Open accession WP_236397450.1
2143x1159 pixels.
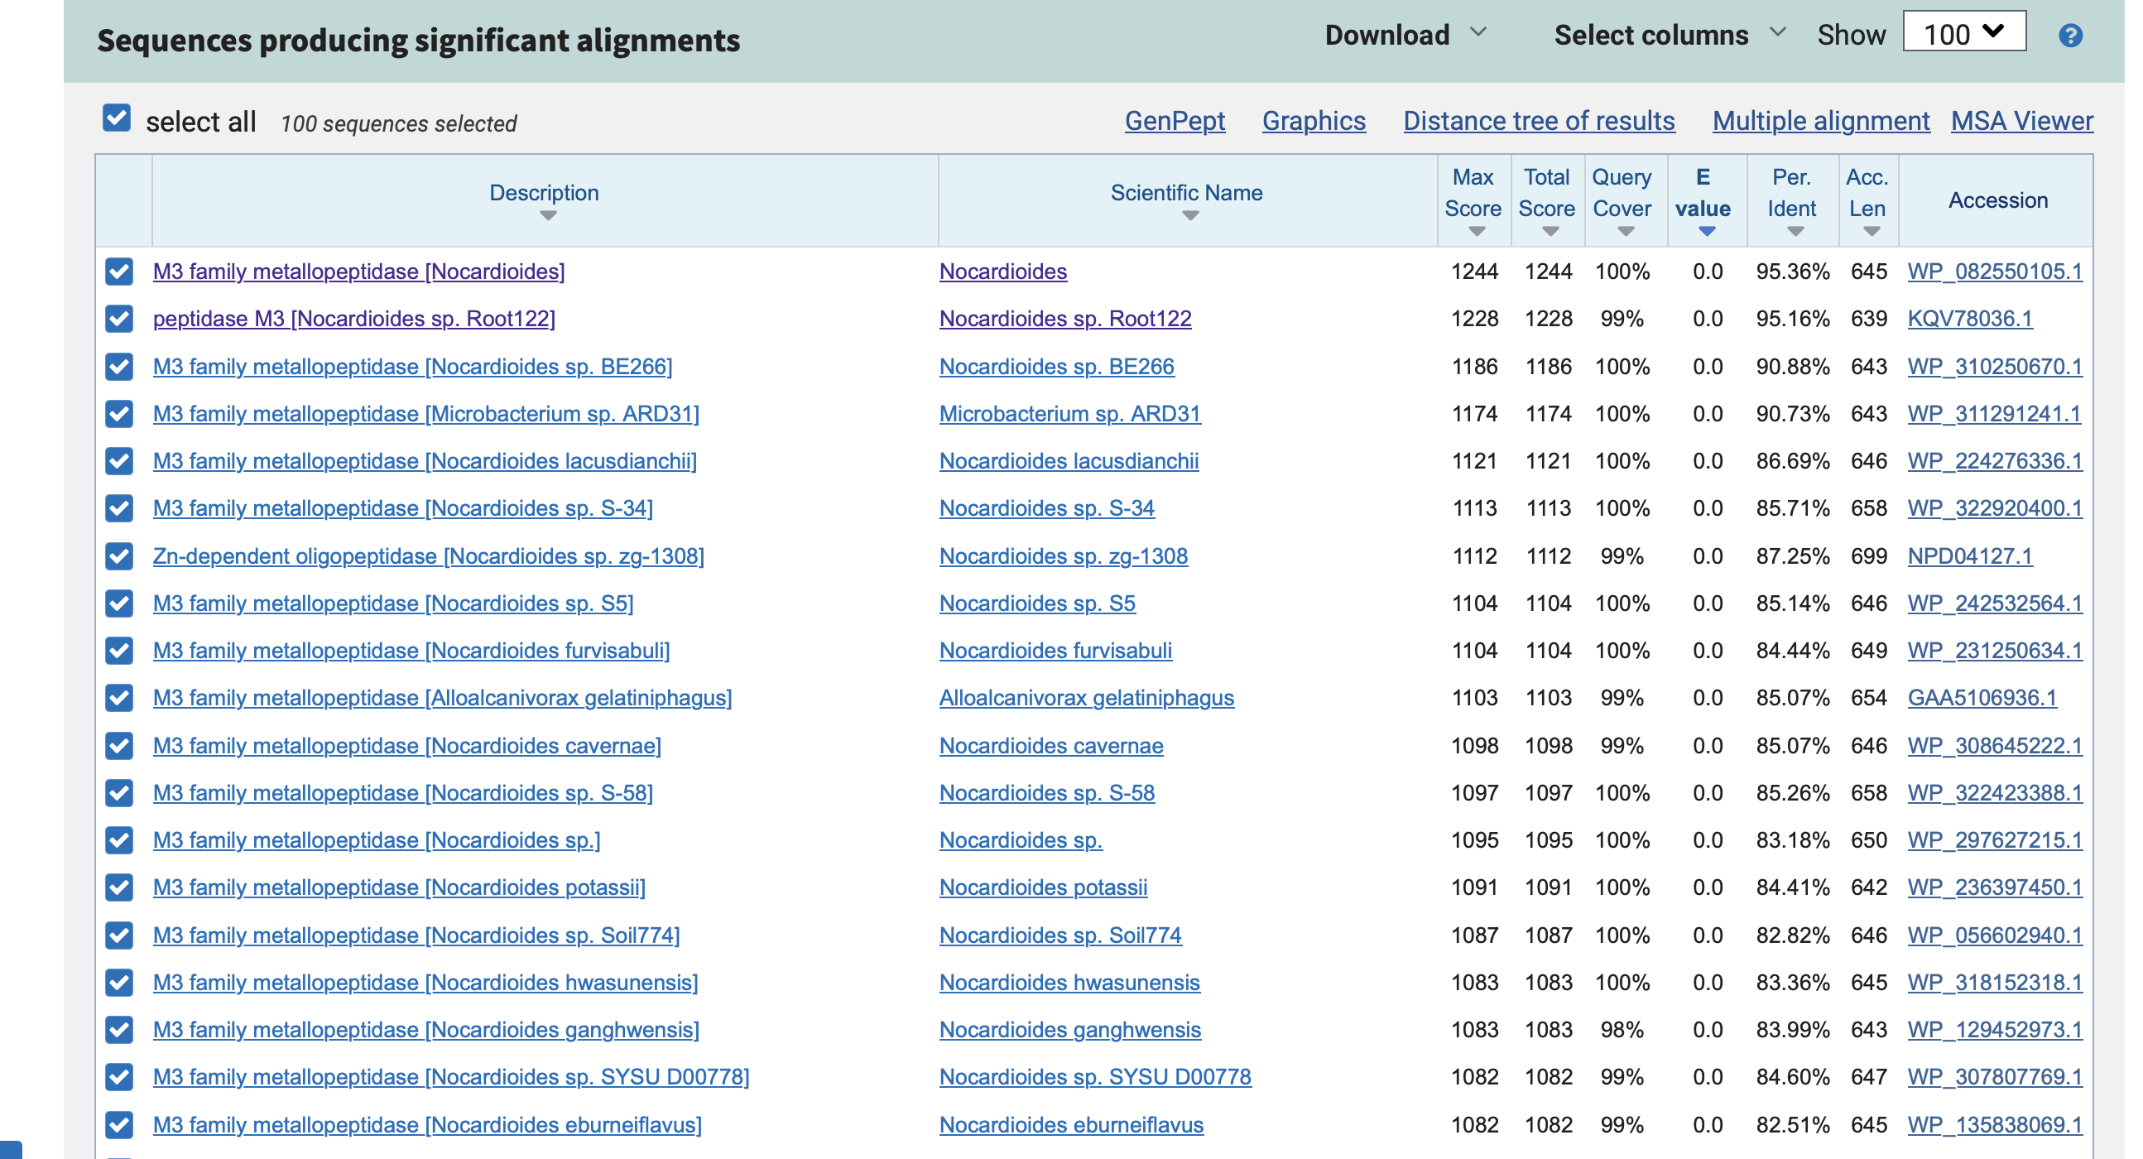1994,888
